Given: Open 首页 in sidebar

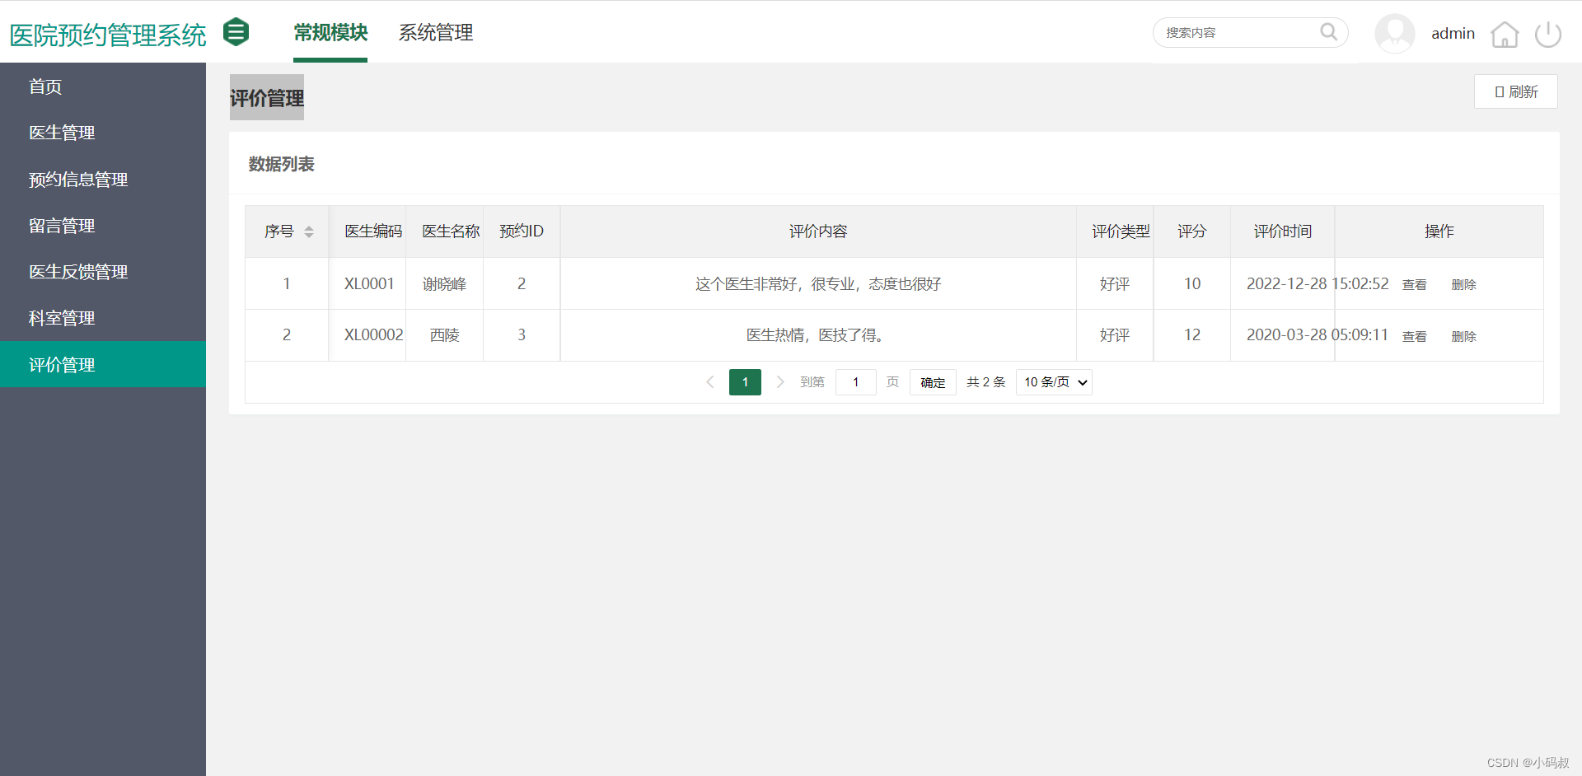Looking at the screenshot, I should pos(103,86).
